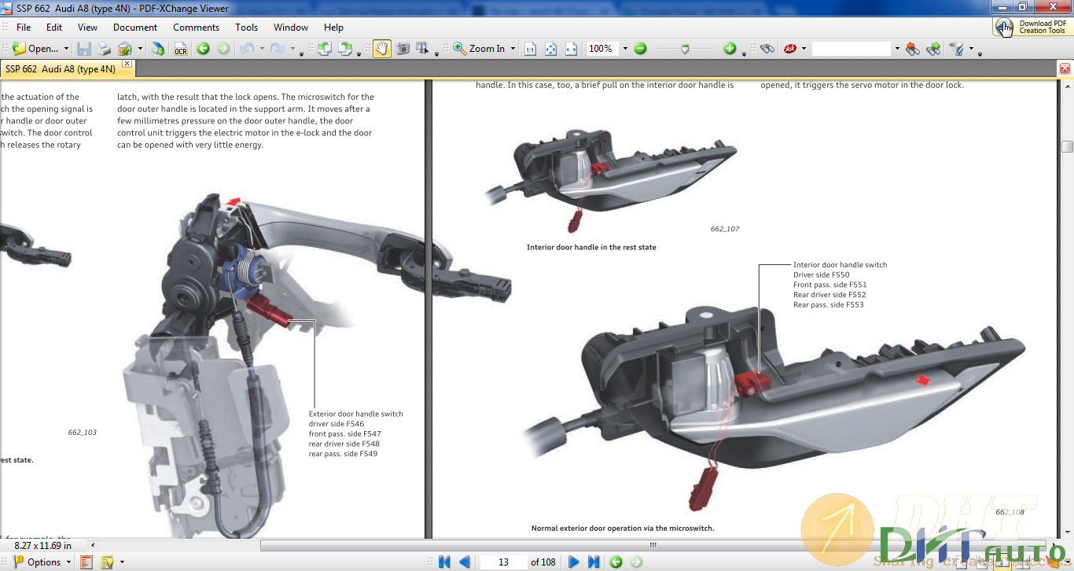Click the send by email mailbox icon
This screenshot has height=571, width=1074.
(124, 49)
